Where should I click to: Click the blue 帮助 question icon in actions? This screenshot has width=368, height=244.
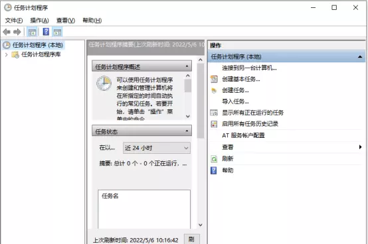coord(214,170)
